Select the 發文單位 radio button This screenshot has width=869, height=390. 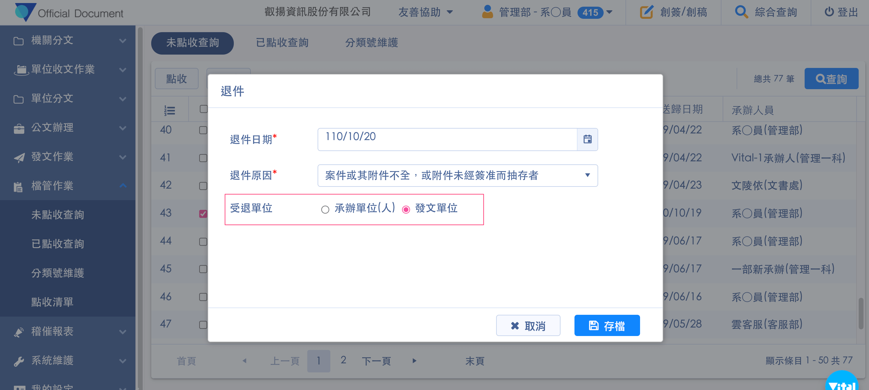406,210
